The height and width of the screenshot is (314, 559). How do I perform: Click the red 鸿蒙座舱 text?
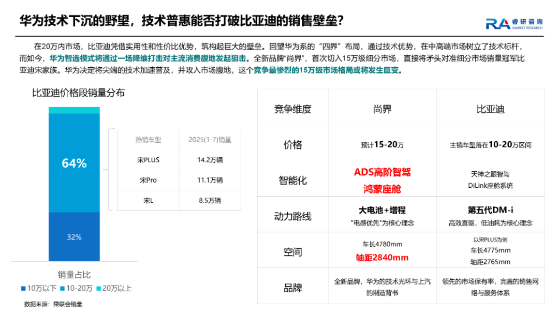382,189
